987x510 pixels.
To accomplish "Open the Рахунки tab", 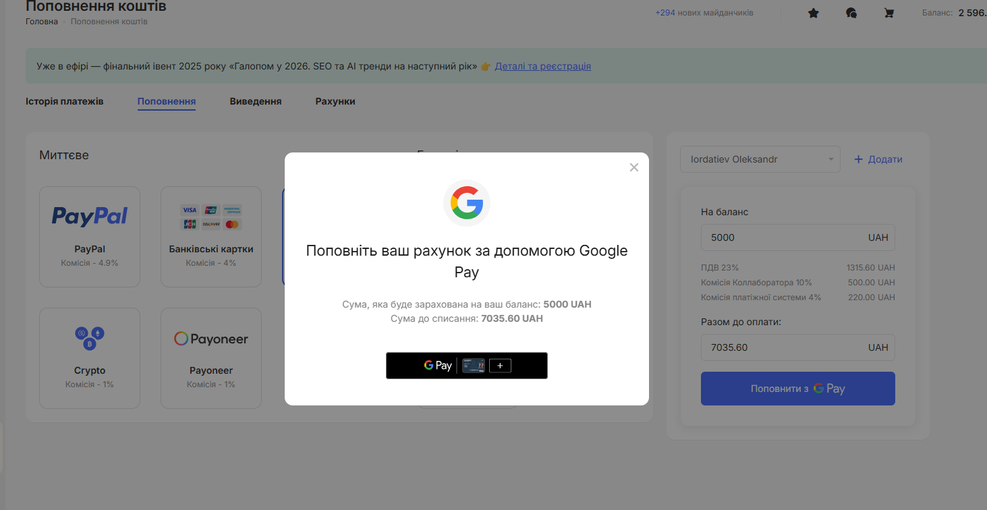I will (x=335, y=101).
